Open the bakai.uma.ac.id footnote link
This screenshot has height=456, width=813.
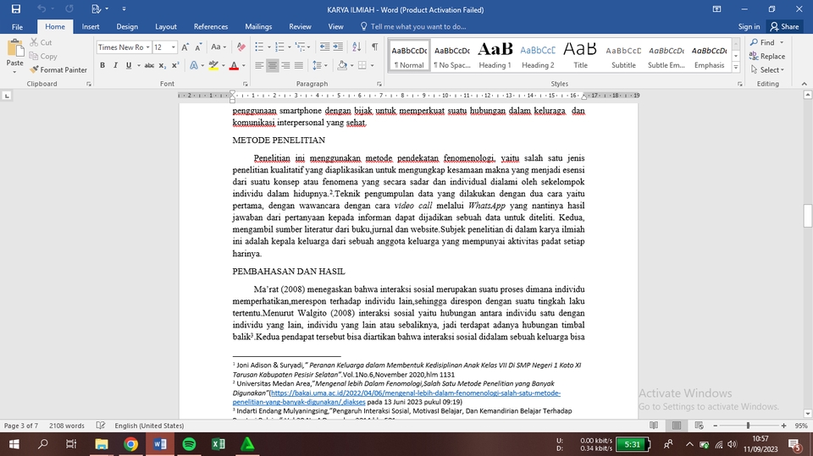396,398
